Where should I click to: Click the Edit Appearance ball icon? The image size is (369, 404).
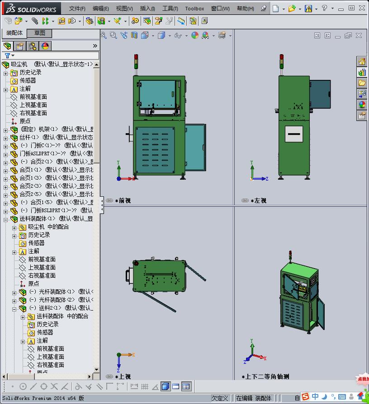(195, 35)
